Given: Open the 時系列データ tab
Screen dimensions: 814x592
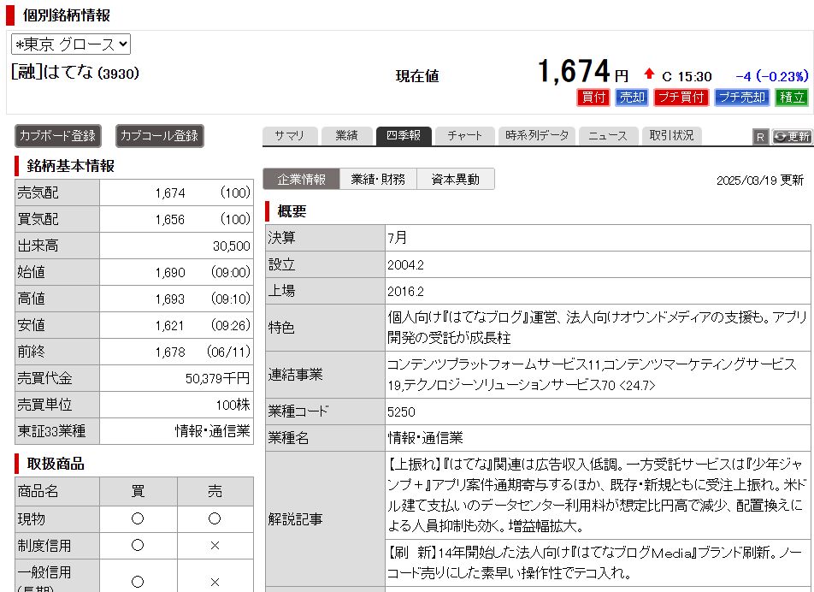Looking at the screenshot, I should point(537,135).
